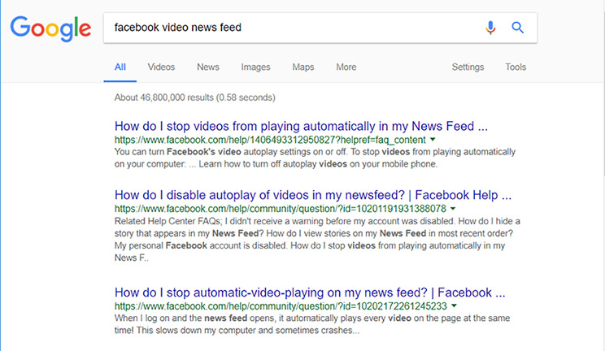The image size is (605, 351).
Task: Click into the search query field
Action: click(294, 28)
